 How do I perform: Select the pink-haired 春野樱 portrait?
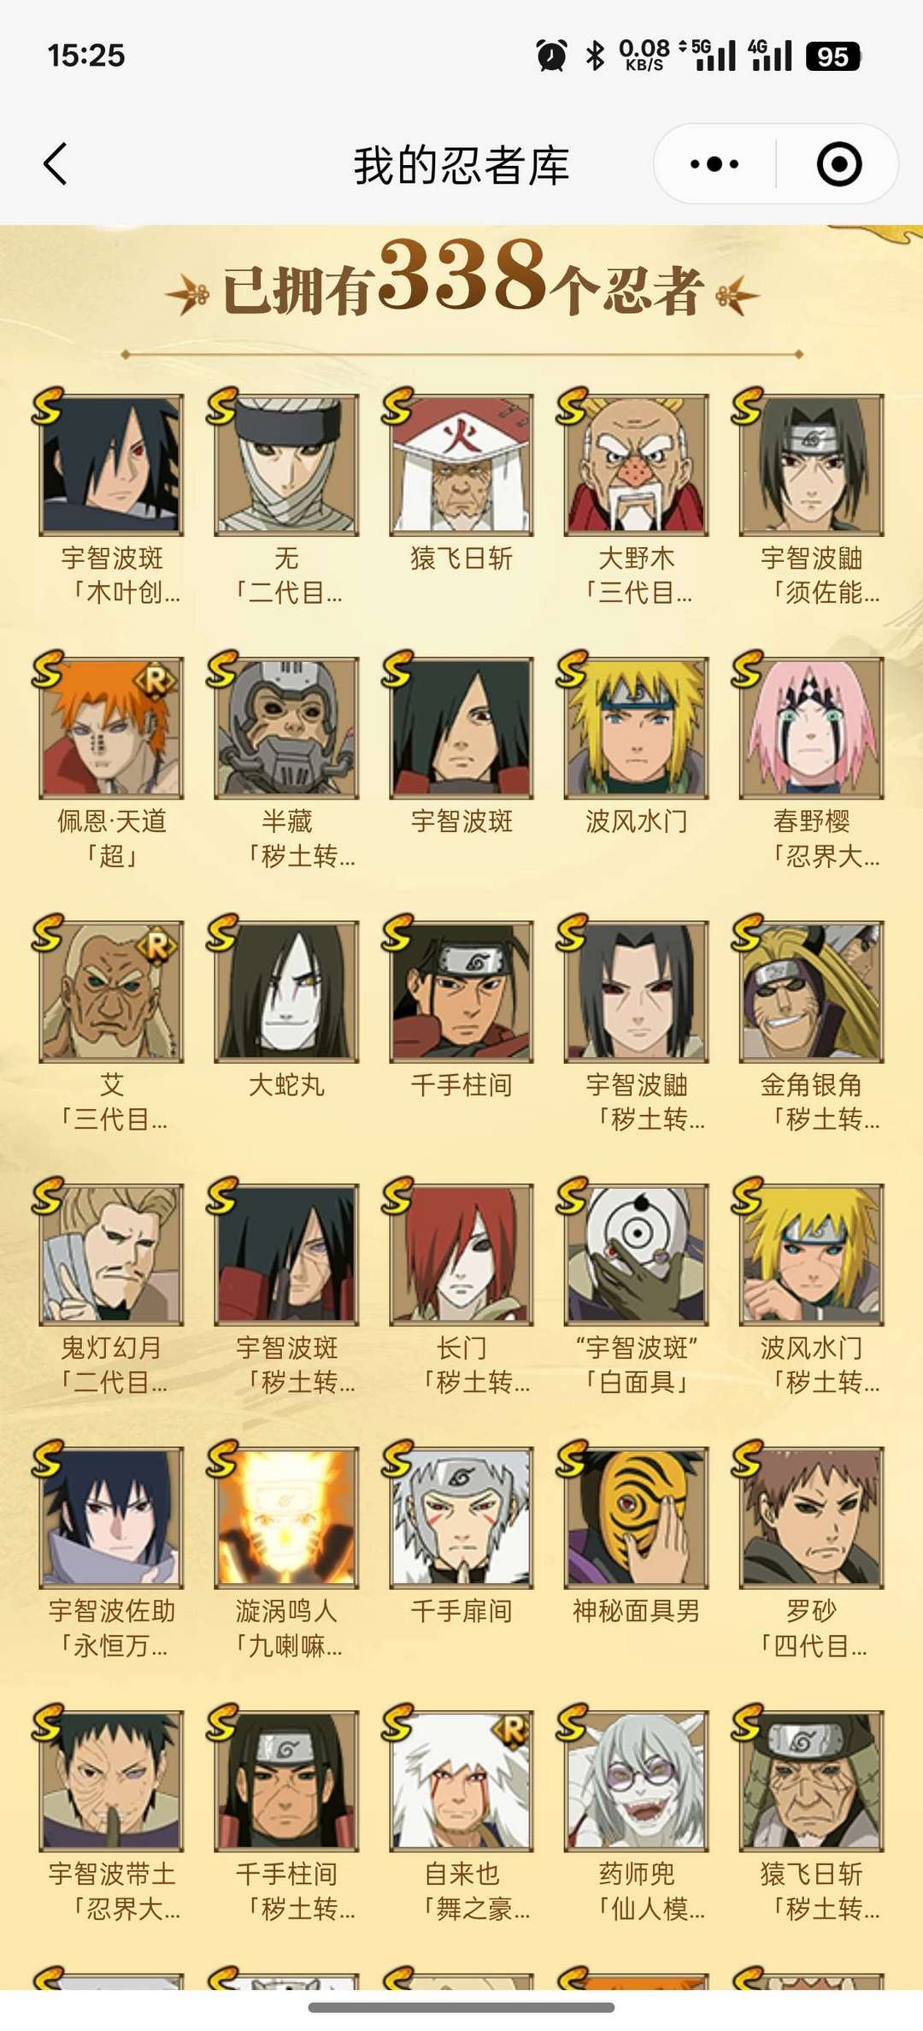pos(812,728)
